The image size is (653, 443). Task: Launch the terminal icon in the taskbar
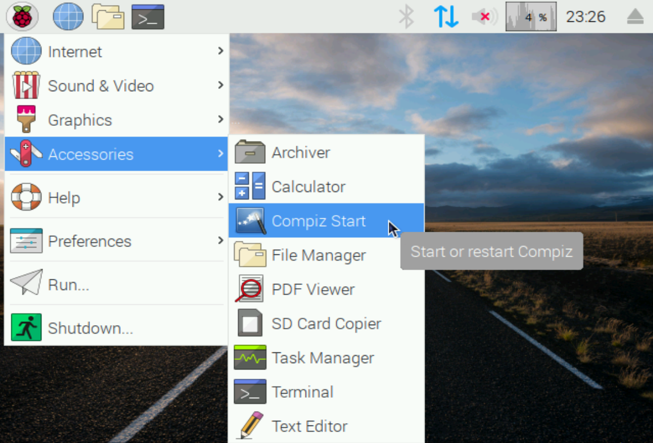coord(148,16)
